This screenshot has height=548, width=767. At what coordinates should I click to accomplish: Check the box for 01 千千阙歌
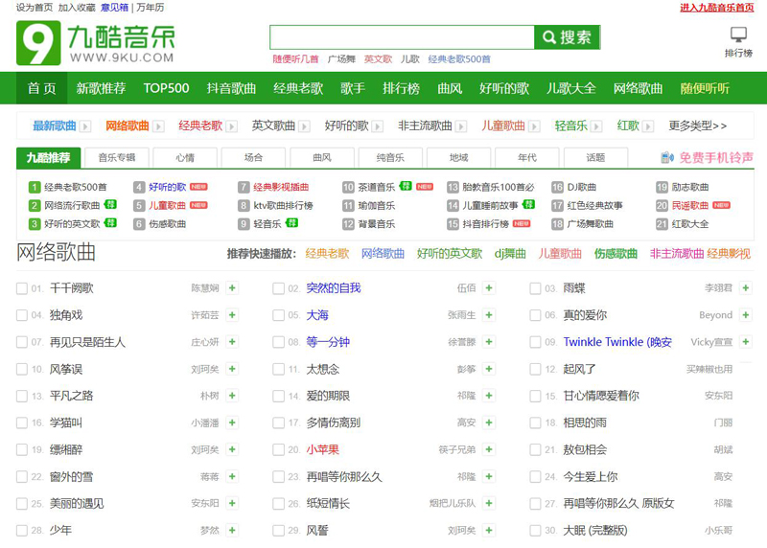pyautogui.click(x=22, y=288)
